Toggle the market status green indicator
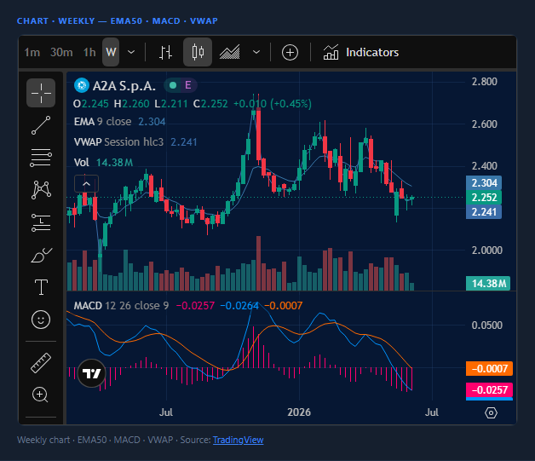 [x=173, y=85]
